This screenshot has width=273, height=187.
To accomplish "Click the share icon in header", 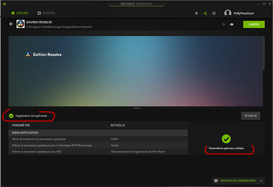I will click(205, 13).
